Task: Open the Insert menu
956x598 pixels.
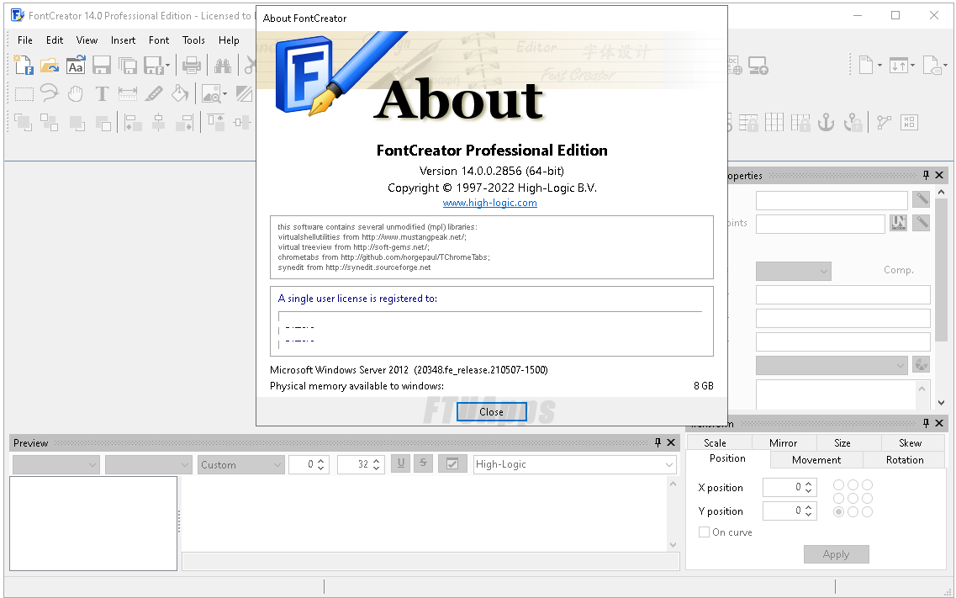Action: click(x=123, y=40)
